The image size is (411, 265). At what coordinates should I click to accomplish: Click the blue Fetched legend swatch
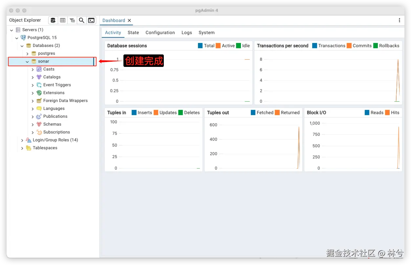pos(253,112)
